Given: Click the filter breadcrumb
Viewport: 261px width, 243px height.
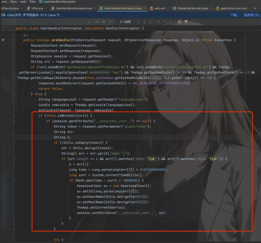Looking at the screenshot, I should 33,2.
